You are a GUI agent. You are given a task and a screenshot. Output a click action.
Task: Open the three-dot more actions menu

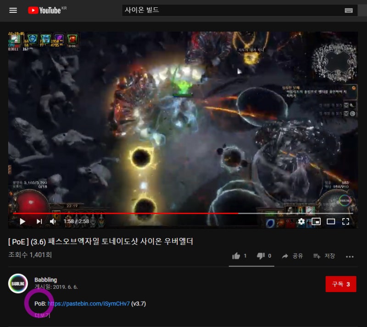coord(350,256)
